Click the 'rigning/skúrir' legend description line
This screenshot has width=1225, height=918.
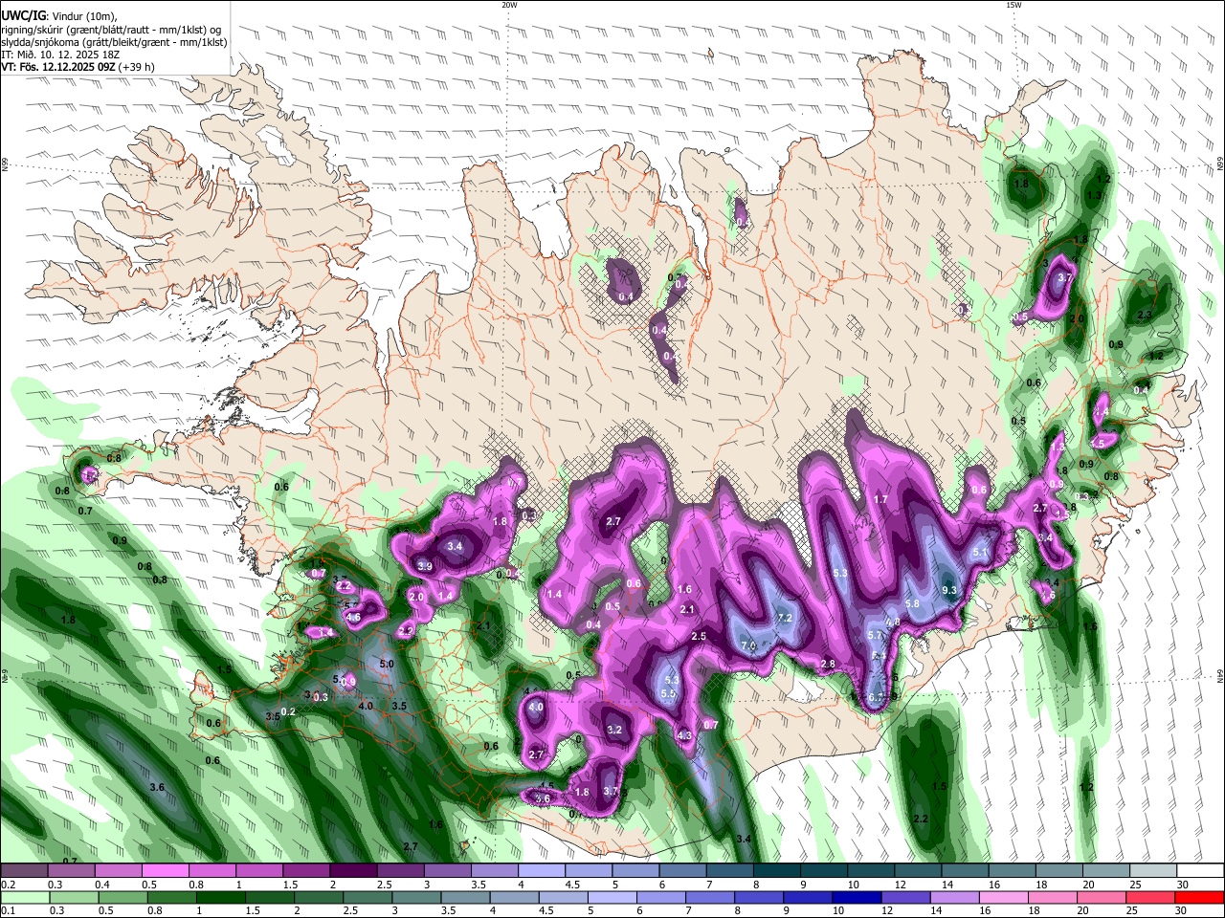(x=111, y=30)
